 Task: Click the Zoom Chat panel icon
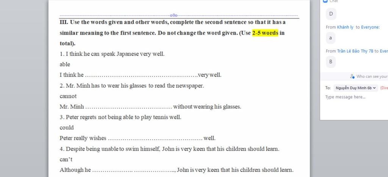pyautogui.click(x=325, y=1)
